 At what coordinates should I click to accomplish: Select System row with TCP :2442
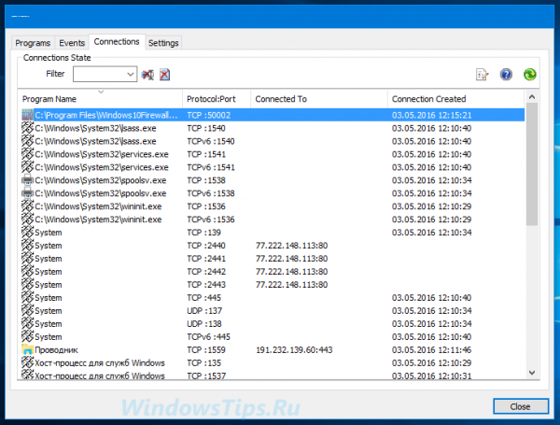(x=273, y=272)
